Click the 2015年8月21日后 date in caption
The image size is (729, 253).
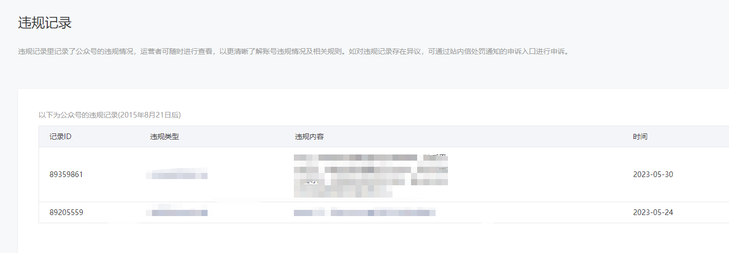tap(149, 115)
